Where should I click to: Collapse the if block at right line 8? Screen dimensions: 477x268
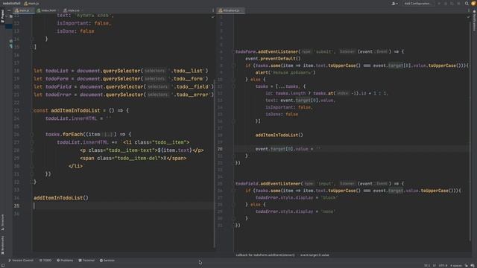click(x=233, y=66)
